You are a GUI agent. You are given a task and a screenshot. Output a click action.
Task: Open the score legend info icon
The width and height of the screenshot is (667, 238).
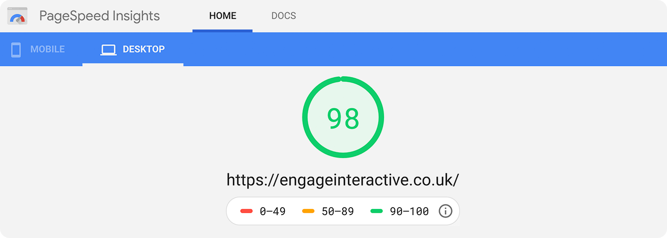coord(445,211)
